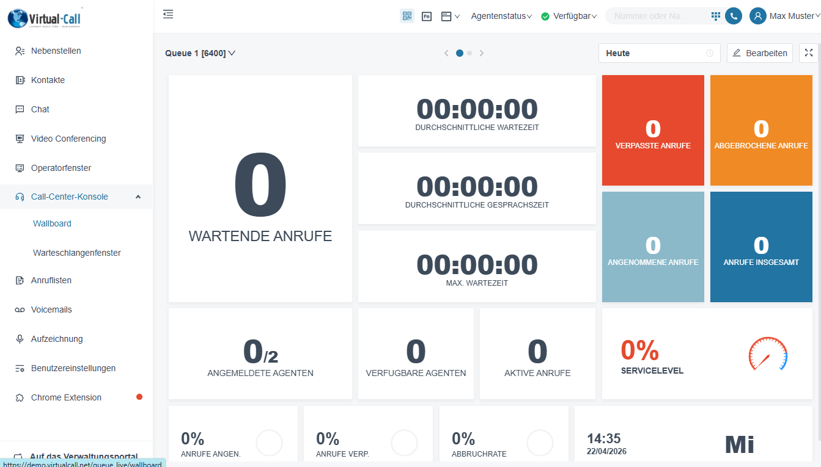821x467 pixels.
Task: Start a call with the phone button
Action: 734,16
